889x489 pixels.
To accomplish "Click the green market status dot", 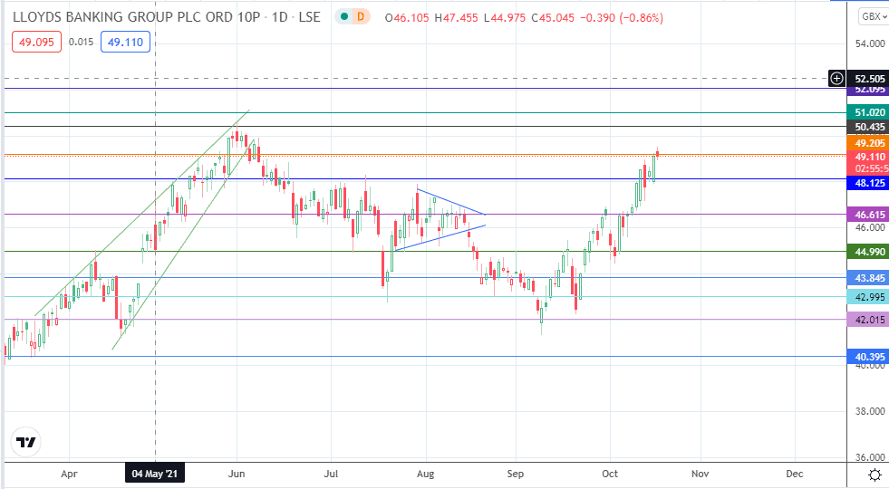I will coord(343,17).
